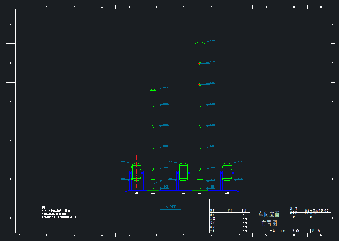Select the middle small vessel between the towers
Image resolution: width=339 pixels, height=241 pixels.
[x=183, y=172]
